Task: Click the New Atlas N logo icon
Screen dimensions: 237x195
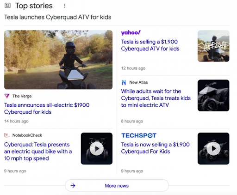Action: pos(124,83)
